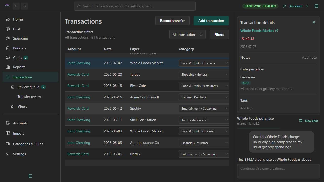Navigate to Budgets
The height and width of the screenshot is (182, 324).
coord(30,48)
